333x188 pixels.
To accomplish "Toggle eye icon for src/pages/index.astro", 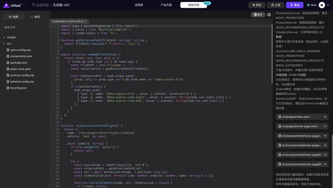I will point(325,117).
